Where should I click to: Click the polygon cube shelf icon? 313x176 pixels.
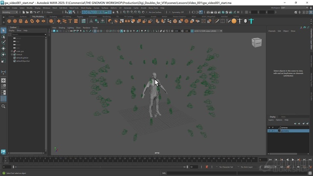point(15,21)
